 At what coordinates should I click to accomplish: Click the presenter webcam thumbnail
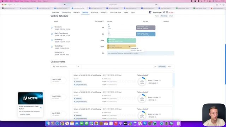pyautogui.click(x=214, y=115)
